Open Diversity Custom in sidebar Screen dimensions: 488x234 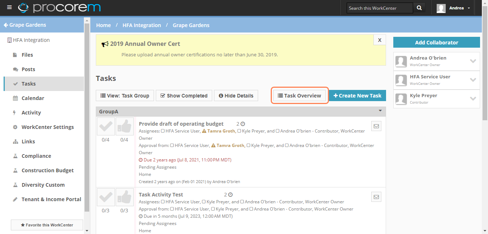pos(44,185)
